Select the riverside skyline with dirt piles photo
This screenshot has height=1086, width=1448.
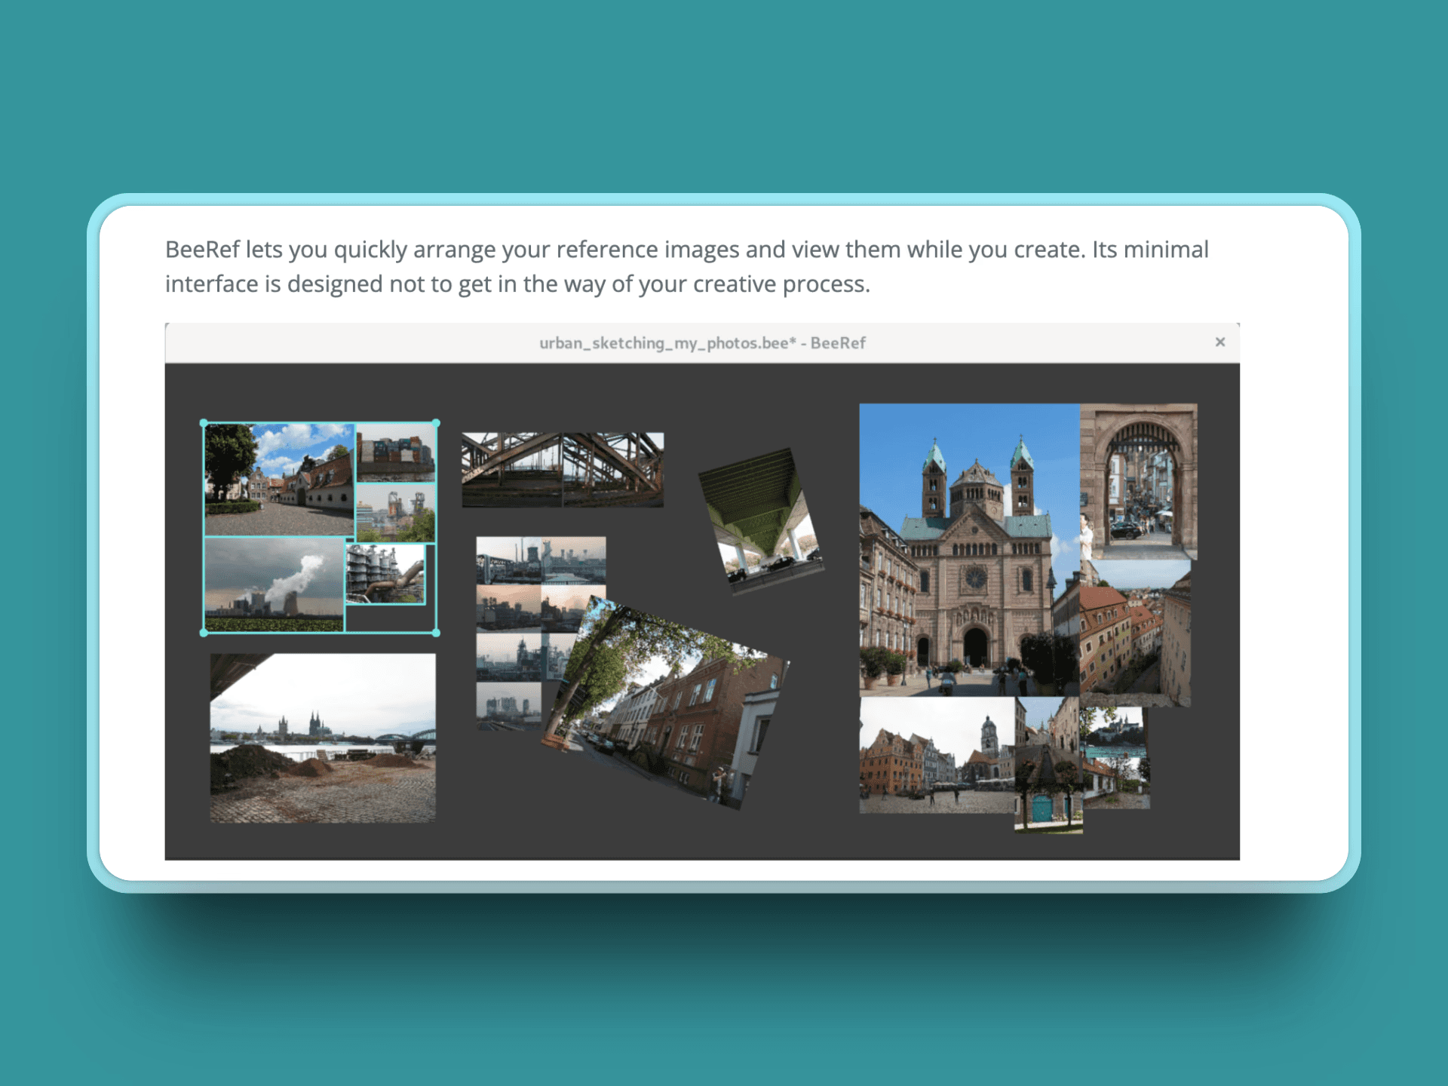(323, 739)
